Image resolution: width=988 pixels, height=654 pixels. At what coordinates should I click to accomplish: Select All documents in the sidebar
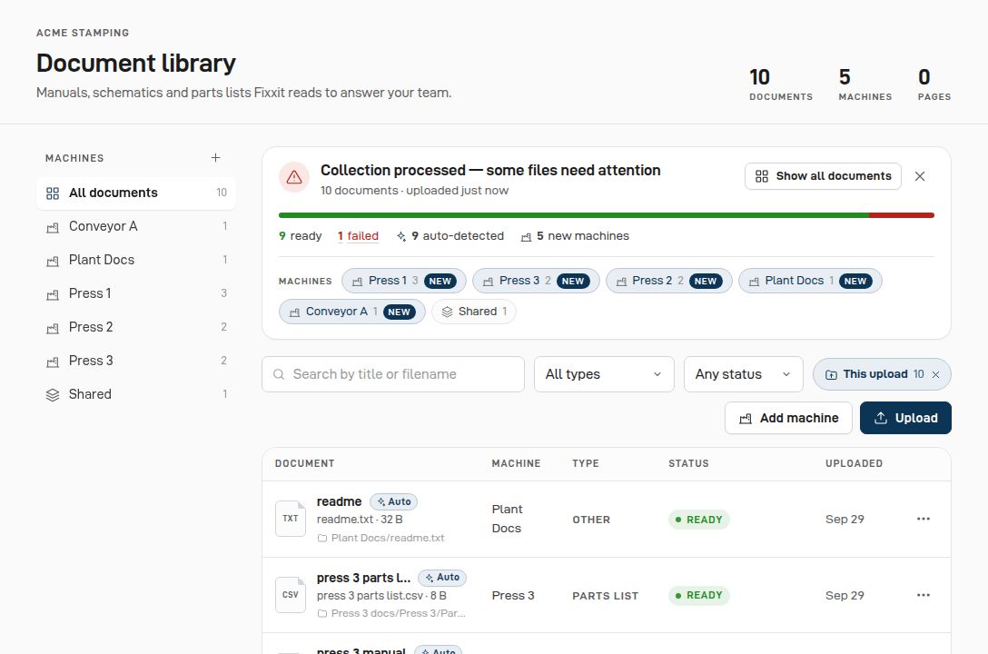tap(136, 193)
